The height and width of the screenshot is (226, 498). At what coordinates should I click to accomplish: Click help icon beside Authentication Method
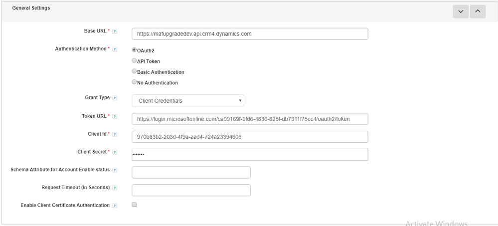[115, 49]
